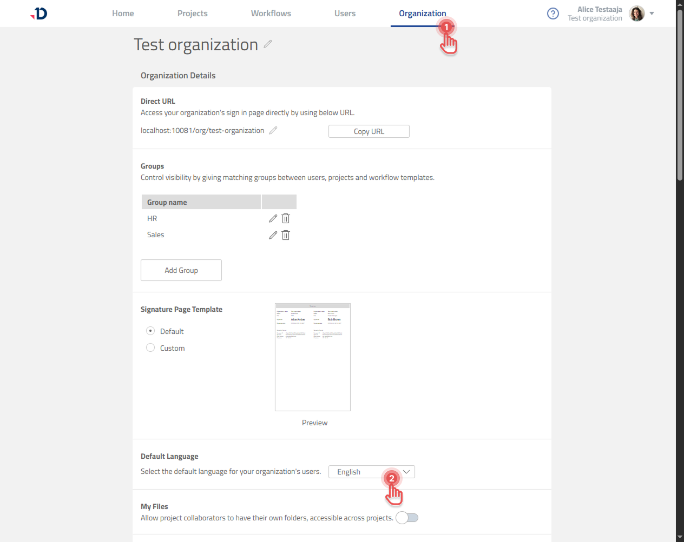Edit the organization name with pencil icon
684x542 pixels.
pos(268,44)
